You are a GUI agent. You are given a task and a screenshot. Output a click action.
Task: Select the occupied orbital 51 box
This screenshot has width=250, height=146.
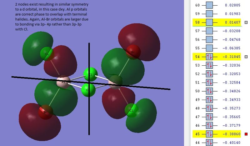[209, 83]
